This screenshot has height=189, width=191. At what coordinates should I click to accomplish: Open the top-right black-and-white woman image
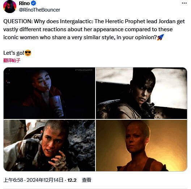(x=141, y=93)
